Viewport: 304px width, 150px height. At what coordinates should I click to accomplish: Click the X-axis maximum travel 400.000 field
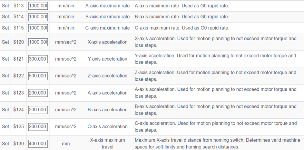tap(38, 143)
